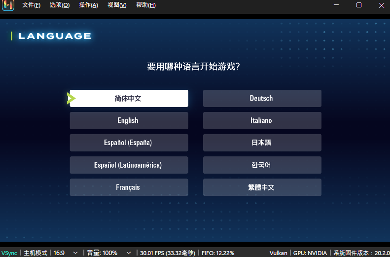Select 繁體中文 language option
Viewport: 390px width, 257px height.
[x=262, y=187]
